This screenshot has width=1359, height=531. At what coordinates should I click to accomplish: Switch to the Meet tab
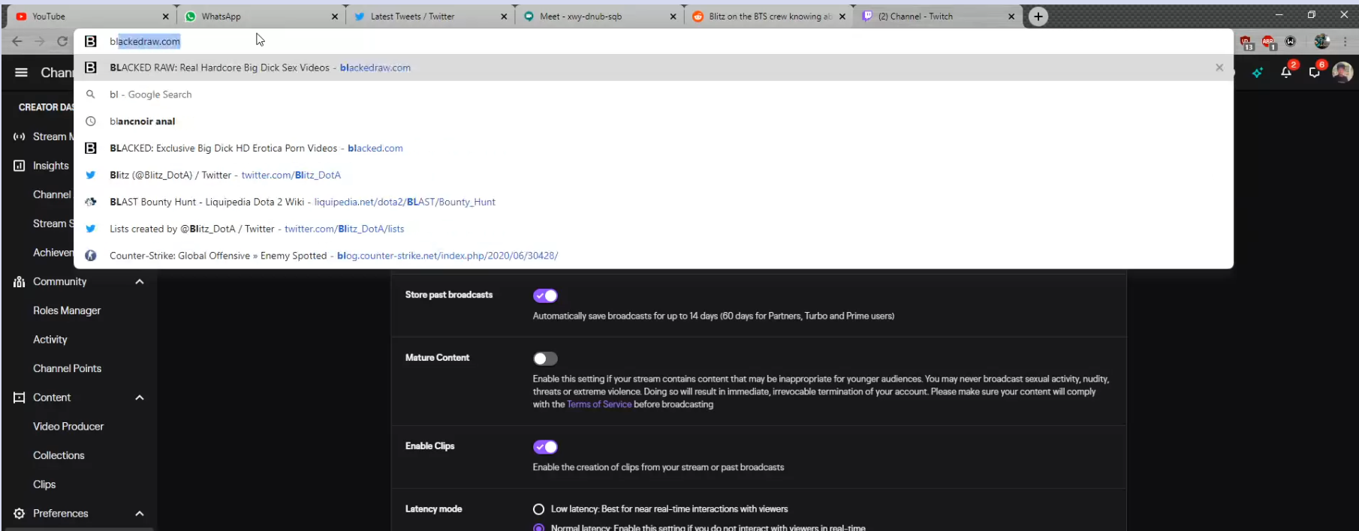(x=599, y=16)
